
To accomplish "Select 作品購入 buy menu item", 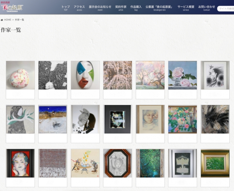I will coord(136,8).
